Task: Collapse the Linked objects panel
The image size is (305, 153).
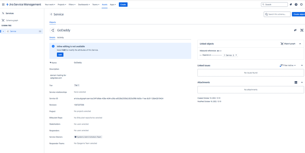Action: click(x=300, y=44)
